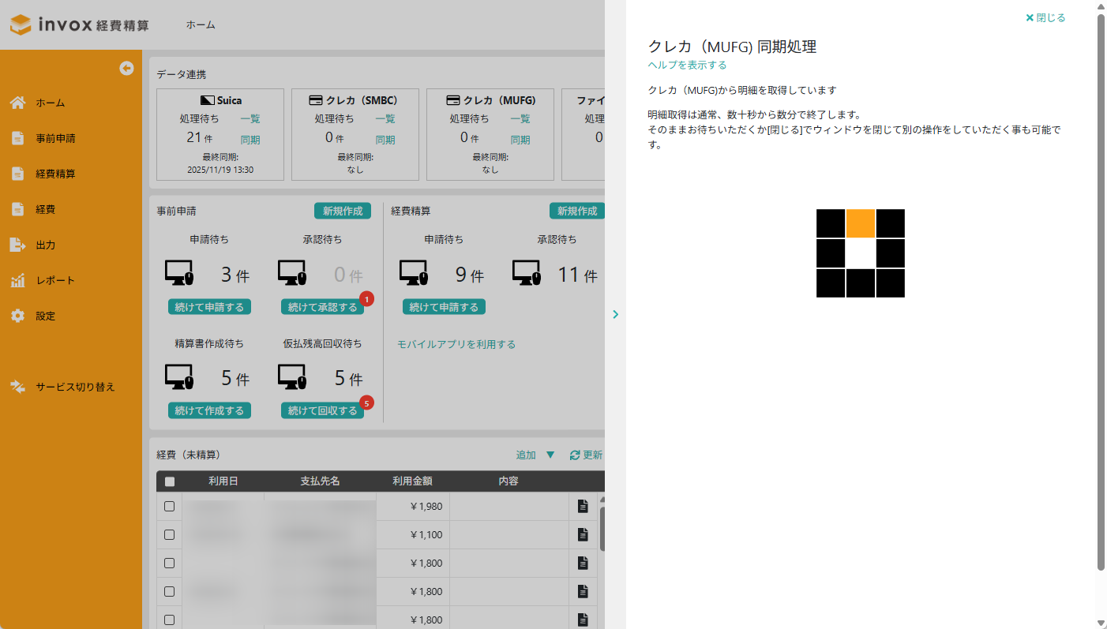Expand the side panel via the chevron
The width and height of the screenshot is (1107, 629).
pos(616,314)
